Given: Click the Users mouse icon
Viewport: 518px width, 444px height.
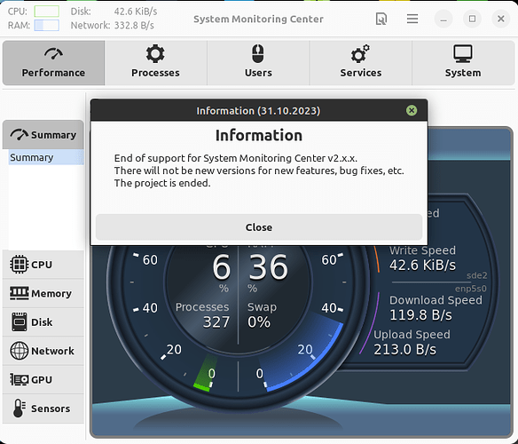Looking at the screenshot, I should 258,53.
